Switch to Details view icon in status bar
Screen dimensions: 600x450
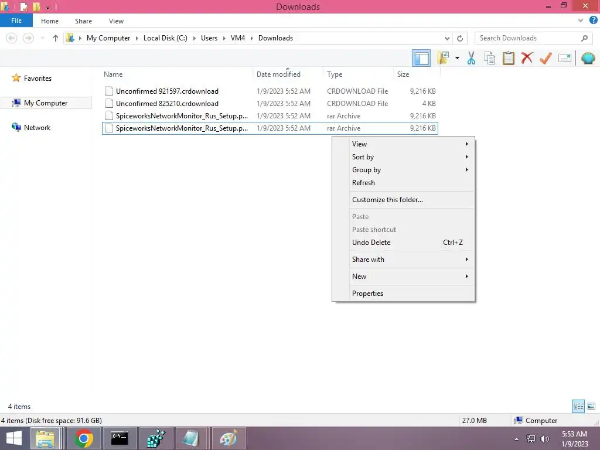click(x=578, y=407)
